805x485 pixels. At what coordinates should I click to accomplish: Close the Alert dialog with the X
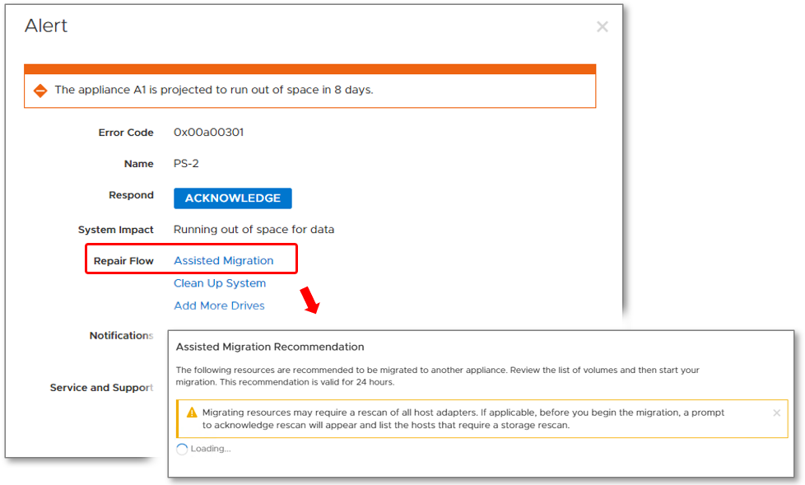[603, 26]
